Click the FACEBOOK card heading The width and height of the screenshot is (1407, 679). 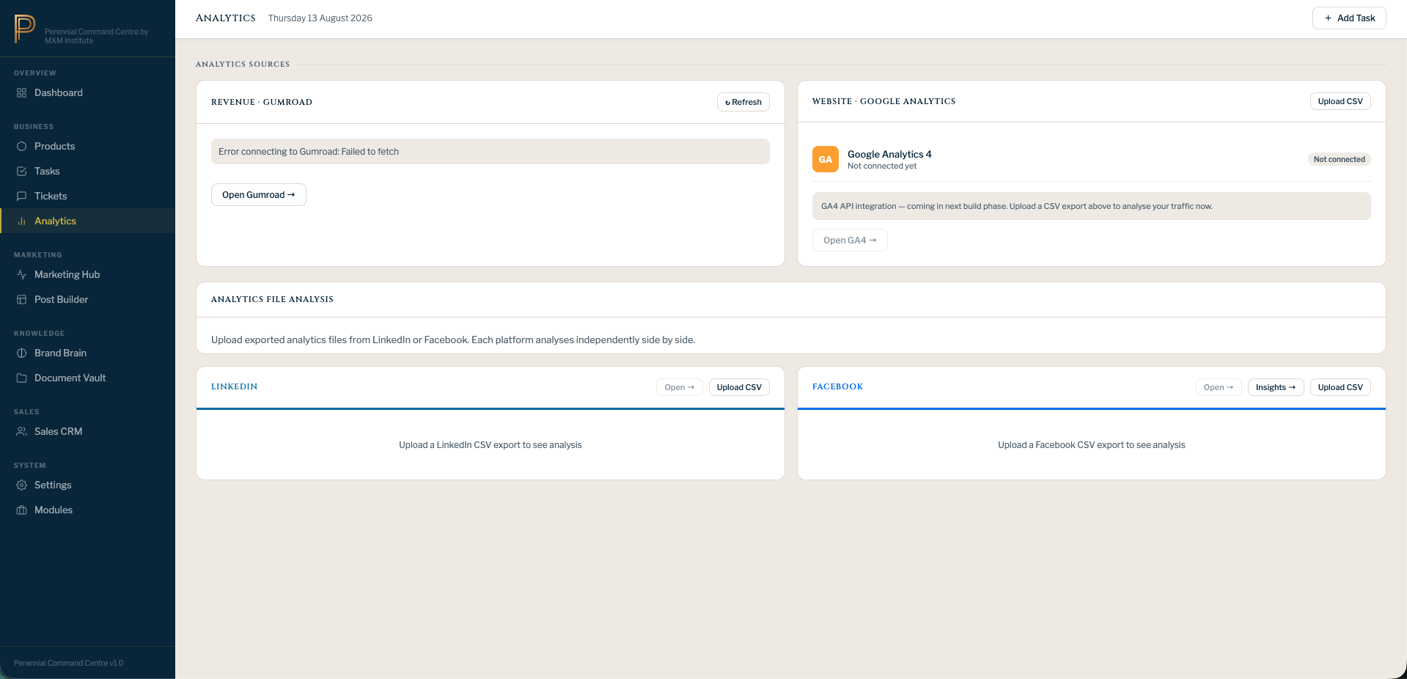point(838,386)
